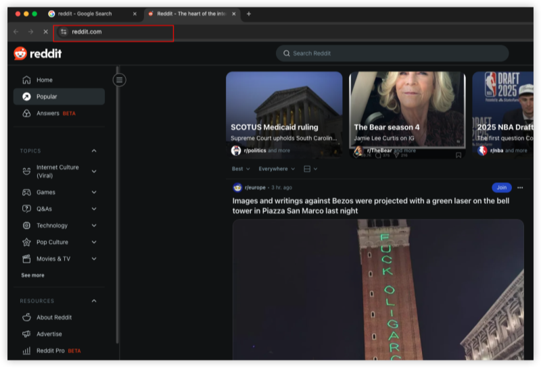The width and height of the screenshot is (541, 368).
Task: Open the SCOTUS Medicaid ruling card
Action: tap(284, 115)
